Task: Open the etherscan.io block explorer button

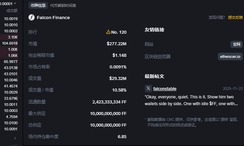Action: [230, 56]
